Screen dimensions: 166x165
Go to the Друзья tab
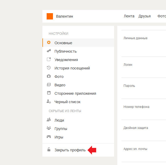point(144,16)
